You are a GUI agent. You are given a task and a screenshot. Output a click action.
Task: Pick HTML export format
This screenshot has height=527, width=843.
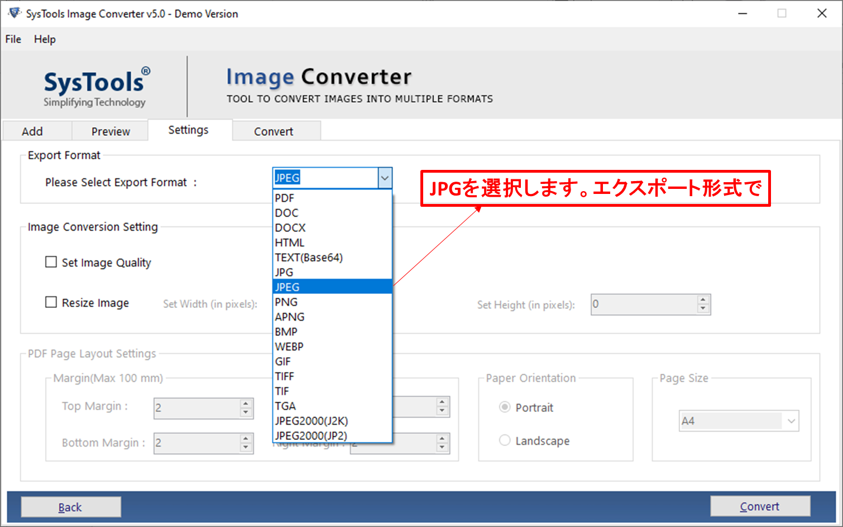point(332,243)
